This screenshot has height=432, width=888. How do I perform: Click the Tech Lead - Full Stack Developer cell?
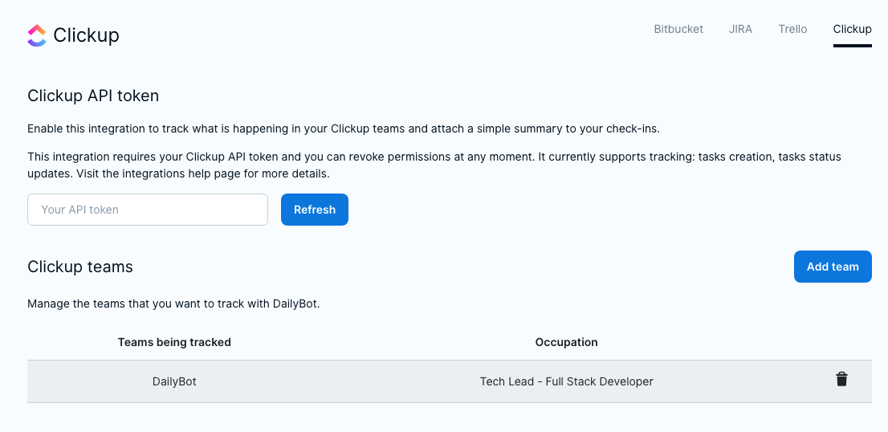566,381
